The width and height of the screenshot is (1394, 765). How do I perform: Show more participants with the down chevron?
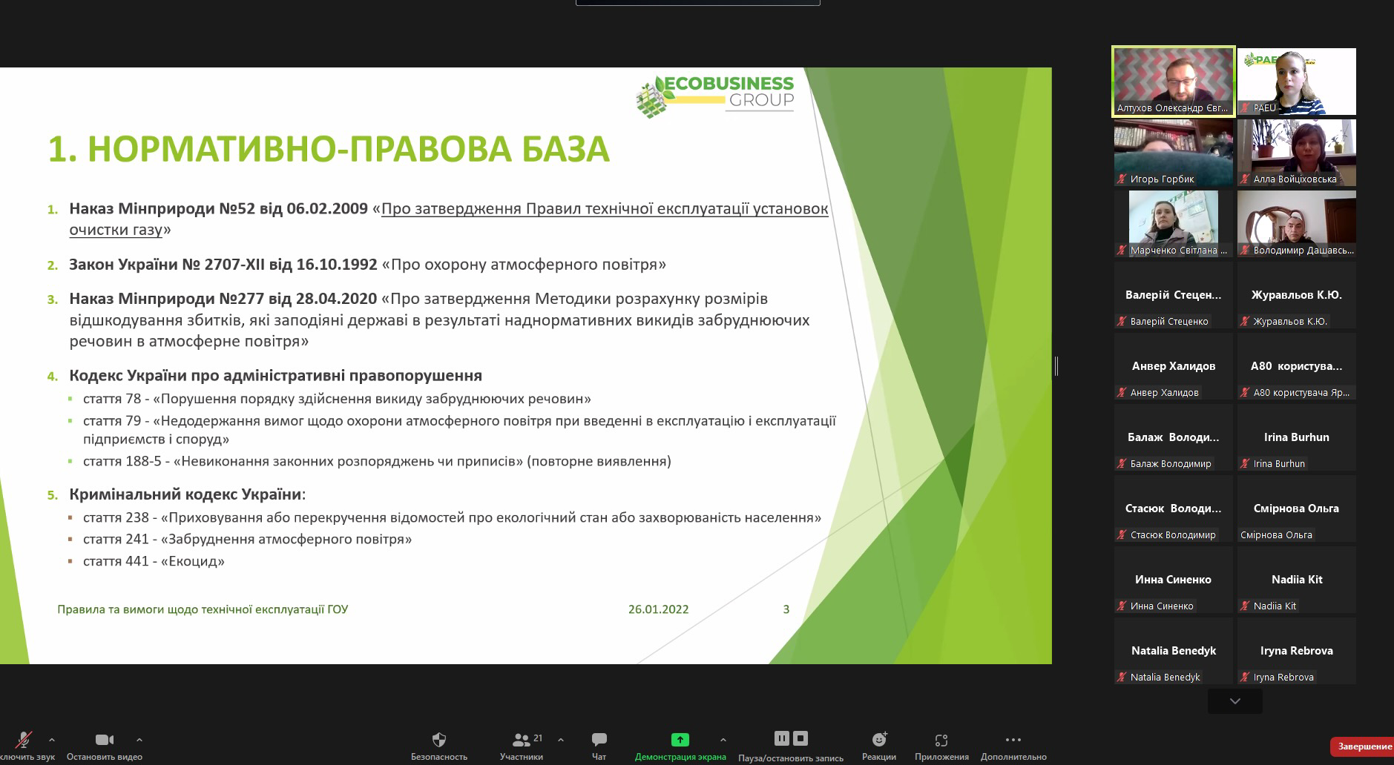1234,701
